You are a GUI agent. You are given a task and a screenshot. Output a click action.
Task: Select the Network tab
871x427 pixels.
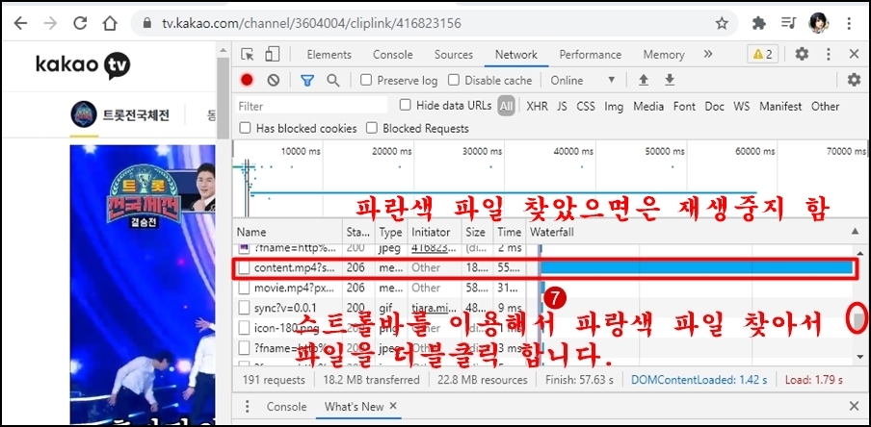coord(516,55)
